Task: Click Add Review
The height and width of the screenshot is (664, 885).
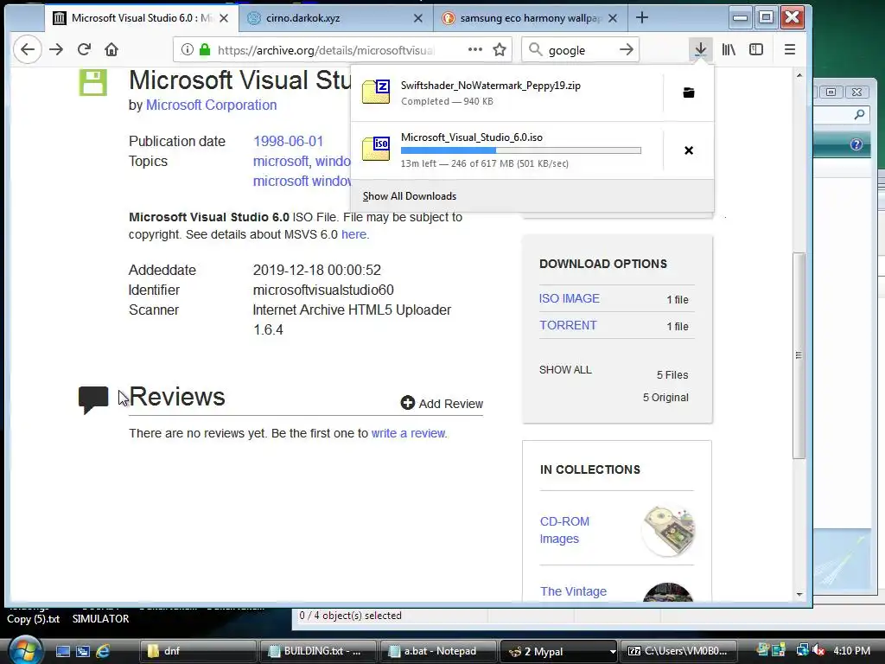Action: click(442, 403)
